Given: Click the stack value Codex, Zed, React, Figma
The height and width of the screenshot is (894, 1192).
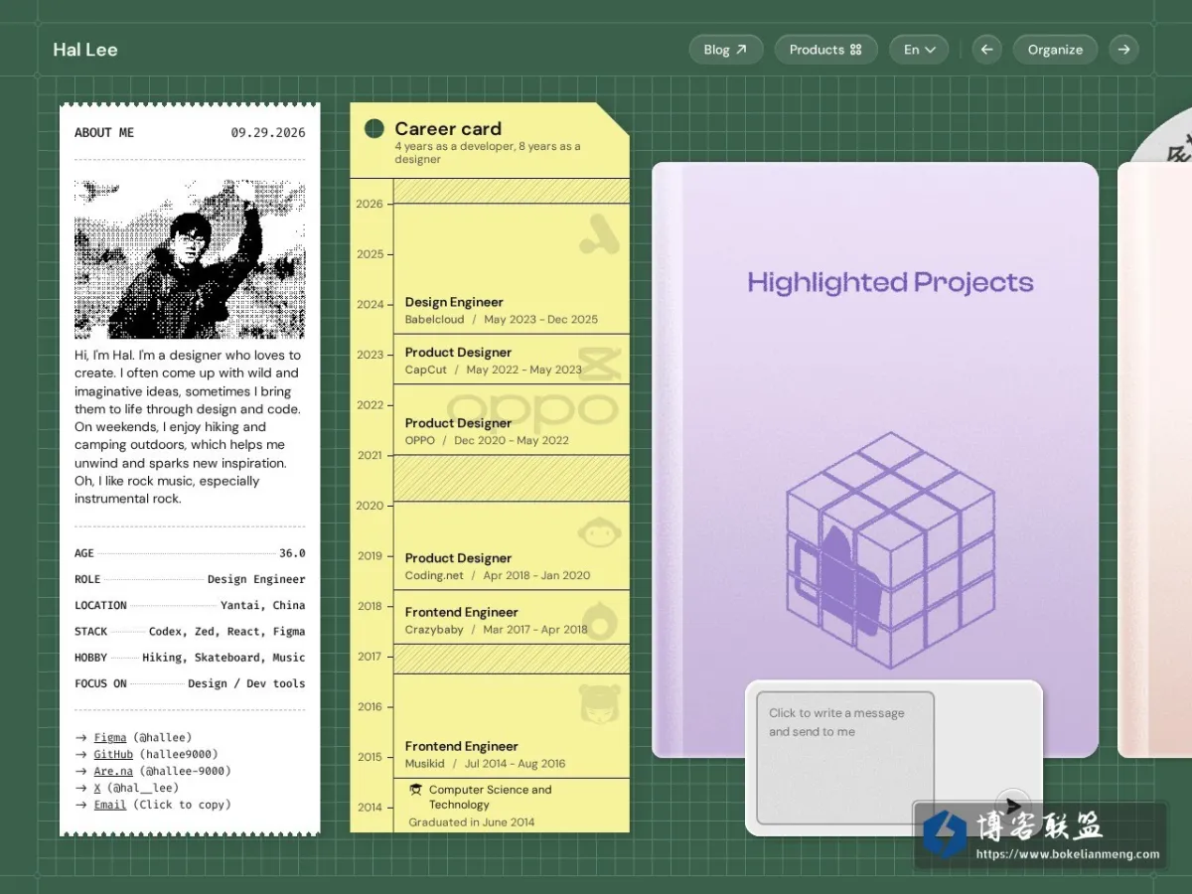Looking at the screenshot, I should [x=227, y=631].
